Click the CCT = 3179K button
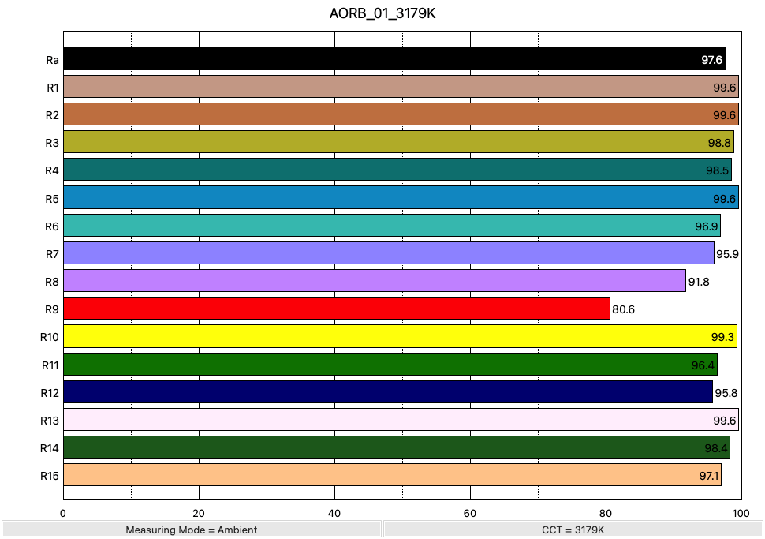The image size is (765, 539). [573, 530]
